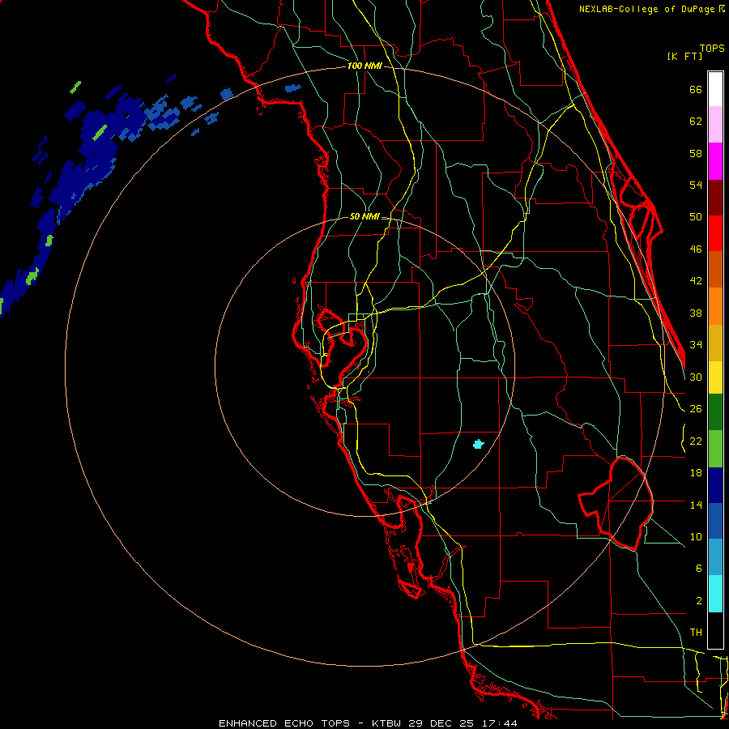This screenshot has height=729, width=729.
Task: Select the legend value 22
Action: click(696, 441)
